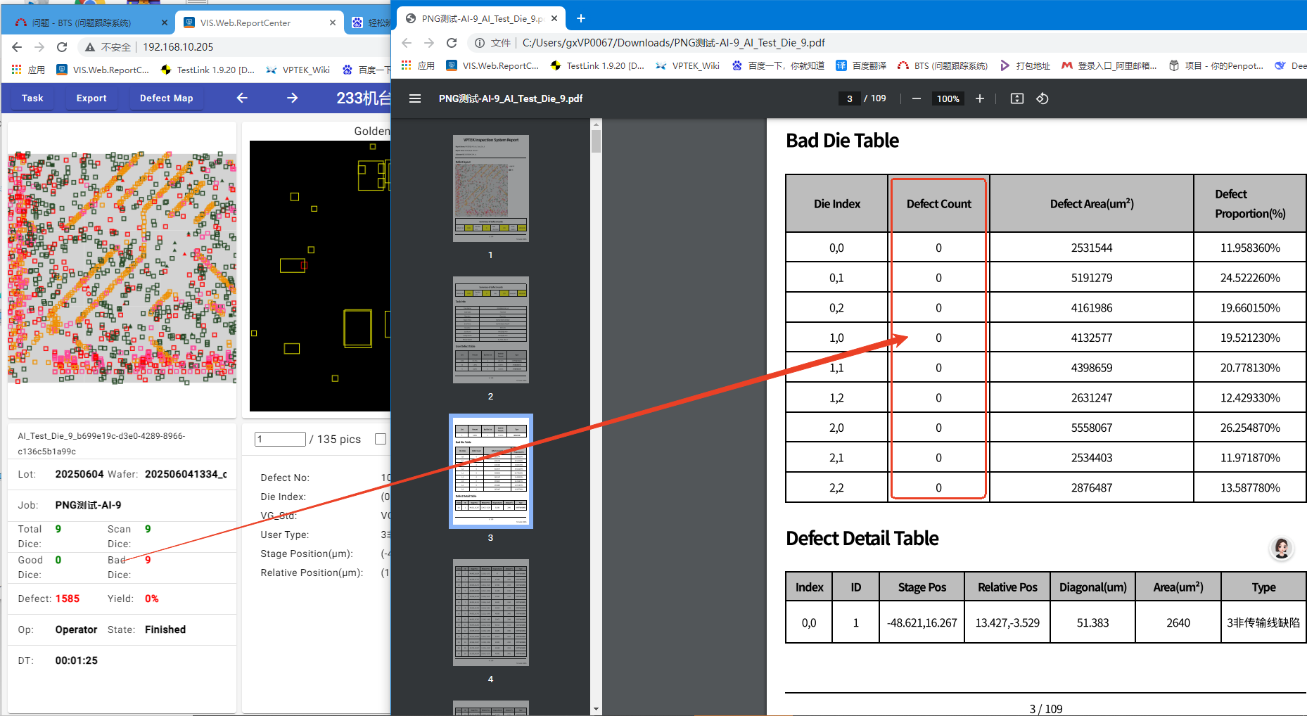The image size is (1307, 716).
Task: Click the Defect Map button
Action: [x=167, y=98]
